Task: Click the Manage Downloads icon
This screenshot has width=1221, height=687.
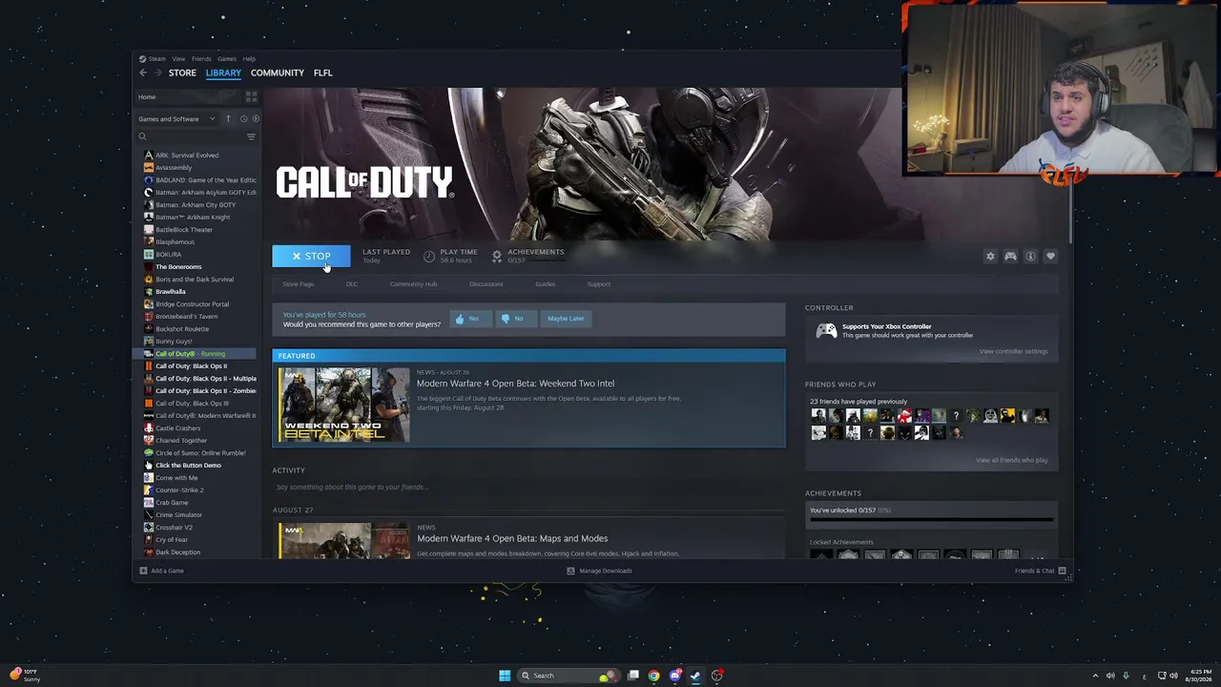Action: 570,571
